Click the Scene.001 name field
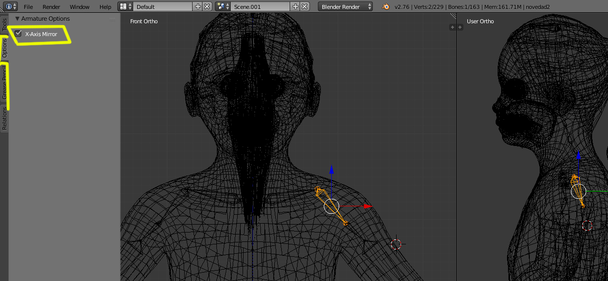The image size is (608, 281). pos(260,7)
